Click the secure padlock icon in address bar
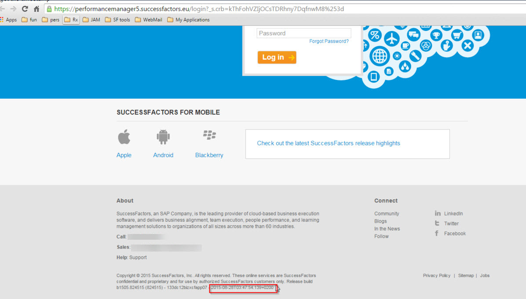 [x=49, y=9]
